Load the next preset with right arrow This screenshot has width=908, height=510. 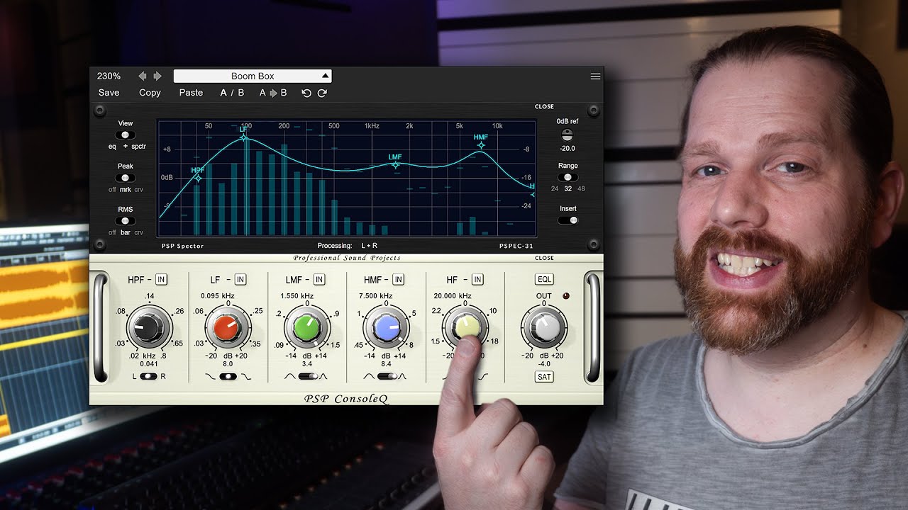[157, 76]
